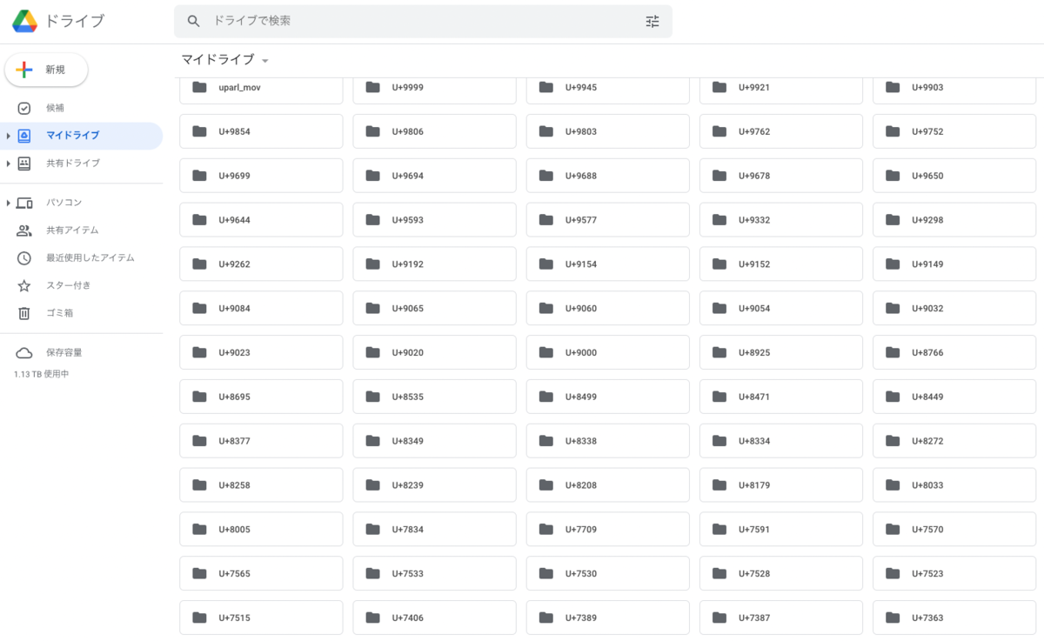Select the U+9262 folder icon
The width and height of the screenshot is (1044, 641).
[x=199, y=264]
